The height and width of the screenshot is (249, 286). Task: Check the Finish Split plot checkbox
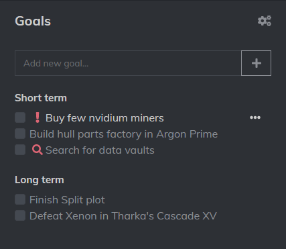(x=20, y=199)
